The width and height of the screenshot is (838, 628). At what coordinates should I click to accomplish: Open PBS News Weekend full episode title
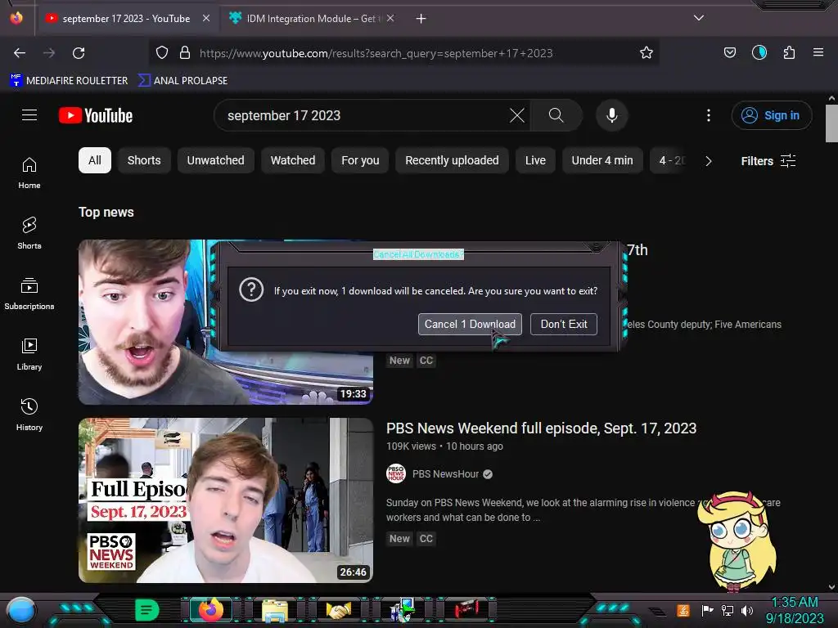541,428
